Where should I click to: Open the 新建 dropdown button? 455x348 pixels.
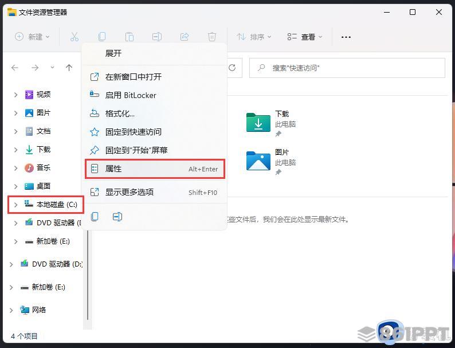coord(32,37)
